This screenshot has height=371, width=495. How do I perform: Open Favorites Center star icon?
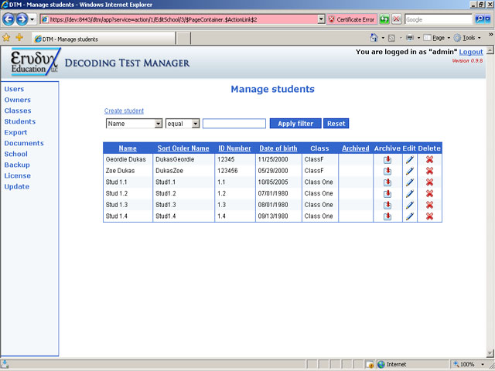(x=6, y=38)
